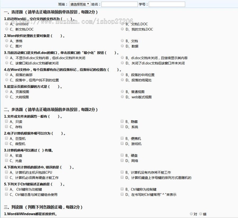The height and width of the screenshot is (218, 238).
Task: Check the C、存档 checkbox
Action: [6, 127]
